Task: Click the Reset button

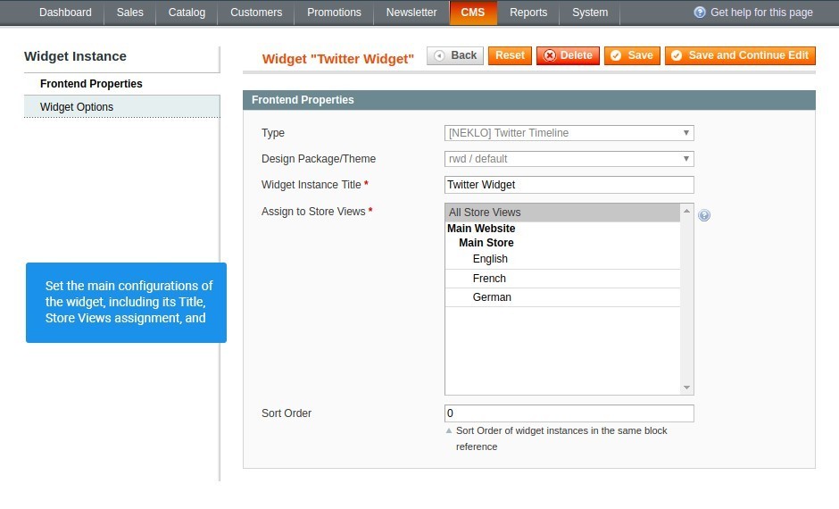Action: [x=510, y=55]
